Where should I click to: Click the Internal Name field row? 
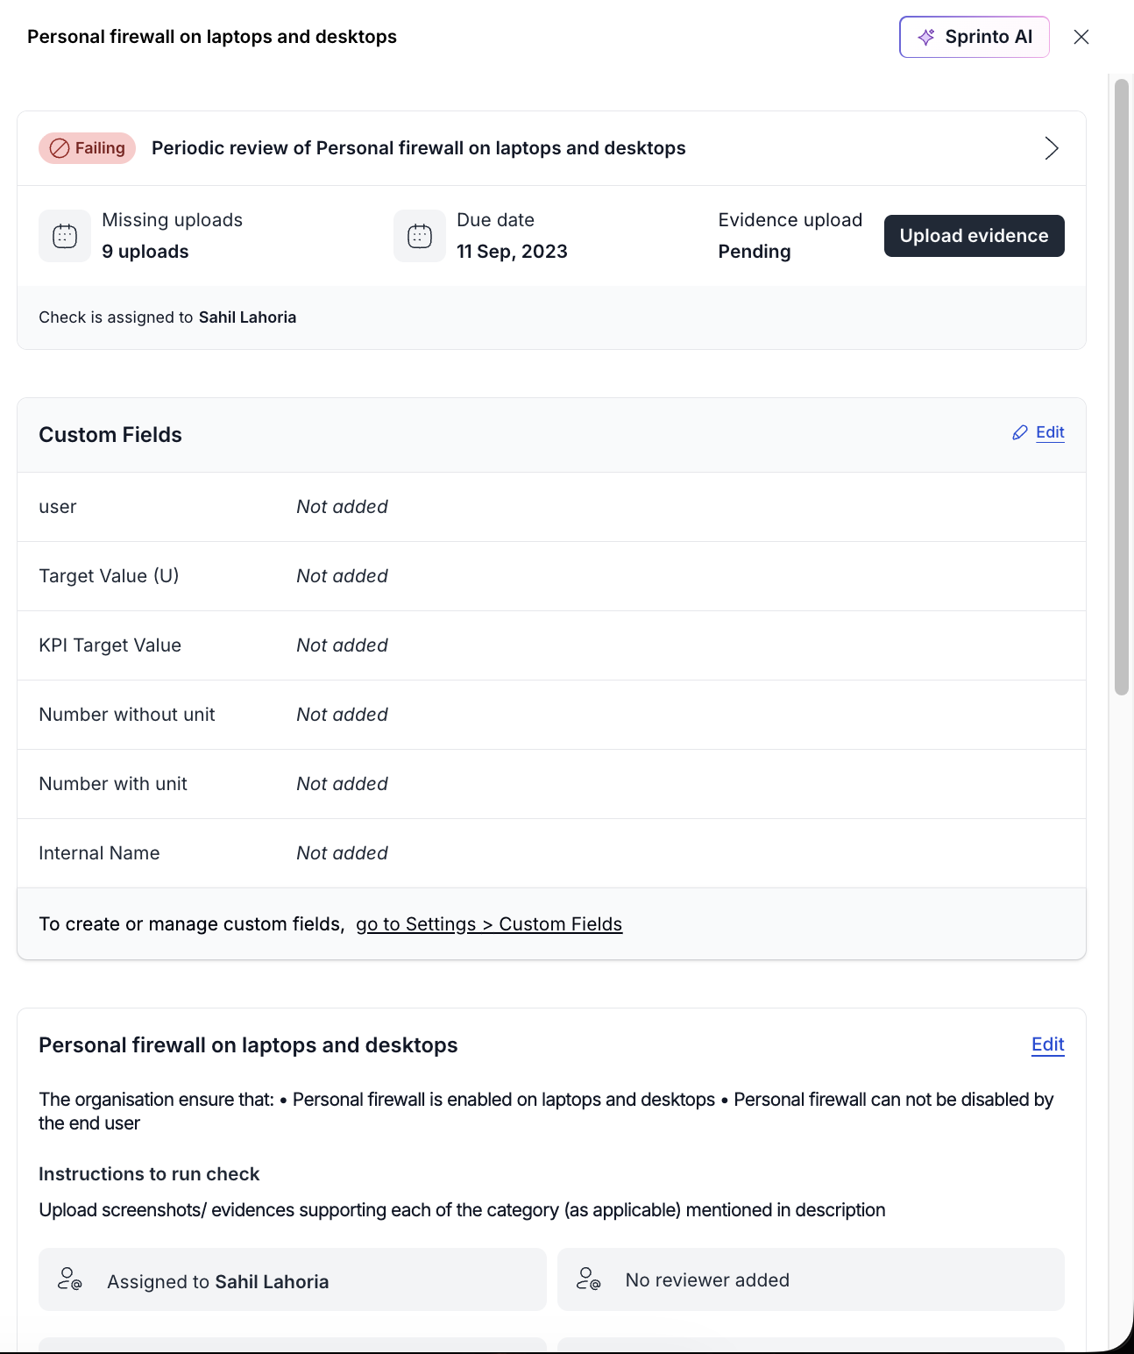tap(551, 853)
